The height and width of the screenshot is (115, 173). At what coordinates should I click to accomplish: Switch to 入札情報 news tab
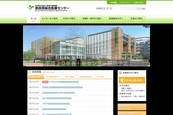coord(70,77)
